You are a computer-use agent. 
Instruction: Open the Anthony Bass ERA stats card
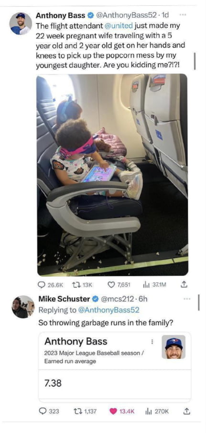click(115, 367)
